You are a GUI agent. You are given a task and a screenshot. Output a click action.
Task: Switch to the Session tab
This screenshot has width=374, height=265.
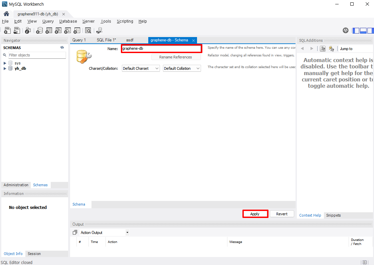point(34,254)
